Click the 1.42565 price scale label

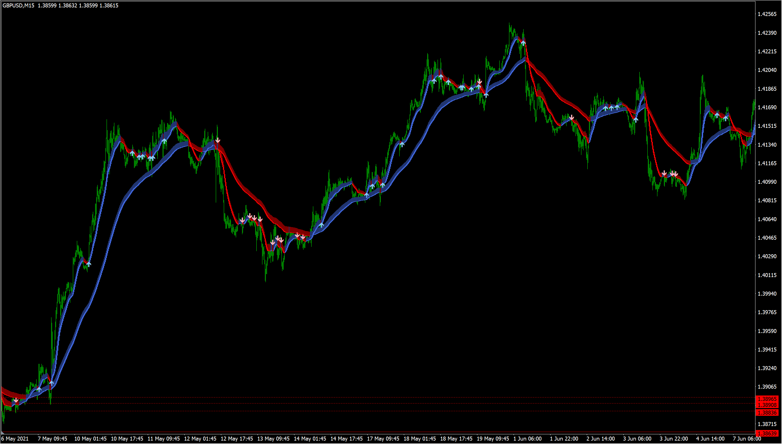coord(767,14)
